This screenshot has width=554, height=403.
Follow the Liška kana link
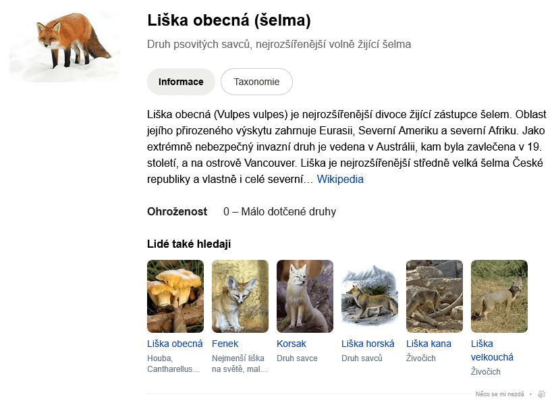point(428,344)
